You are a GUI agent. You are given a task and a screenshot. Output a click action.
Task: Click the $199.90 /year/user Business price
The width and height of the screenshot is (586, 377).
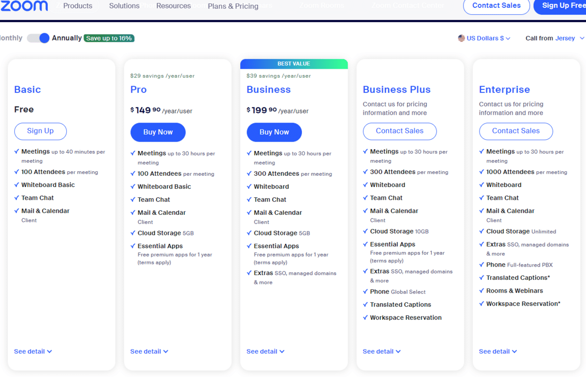[277, 110]
